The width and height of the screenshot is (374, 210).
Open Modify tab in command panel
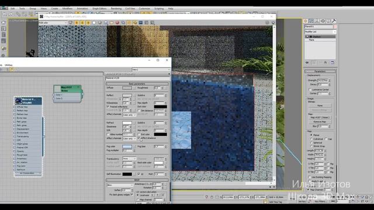(x=311, y=21)
